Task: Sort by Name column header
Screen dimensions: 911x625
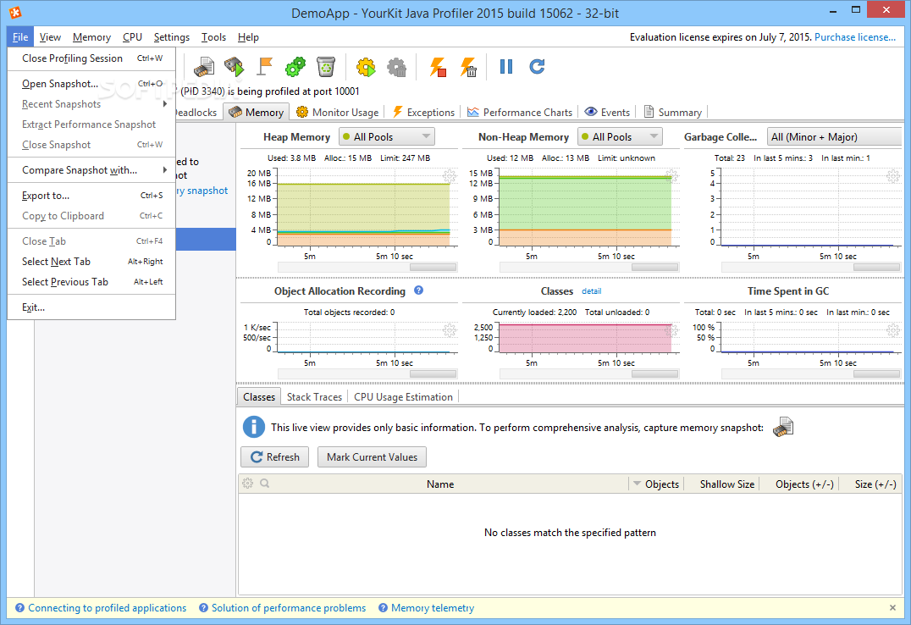Action: click(439, 484)
